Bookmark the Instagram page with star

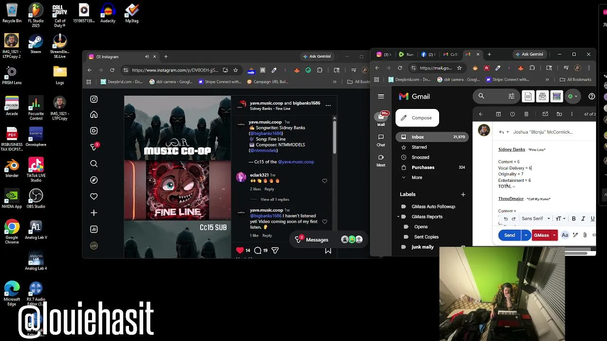click(235, 70)
